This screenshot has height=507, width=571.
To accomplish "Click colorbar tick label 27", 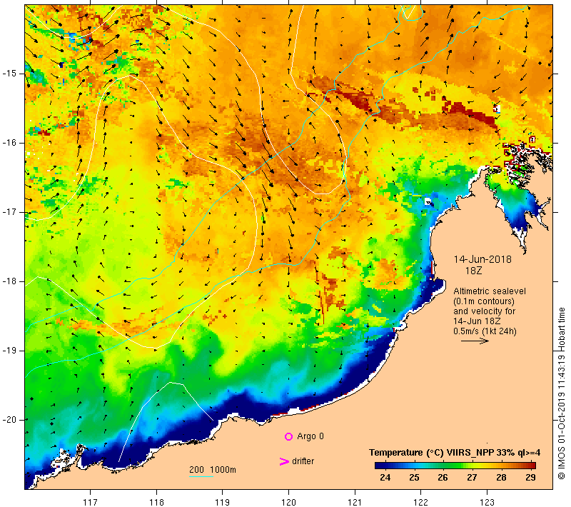I will pyautogui.click(x=472, y=477).
